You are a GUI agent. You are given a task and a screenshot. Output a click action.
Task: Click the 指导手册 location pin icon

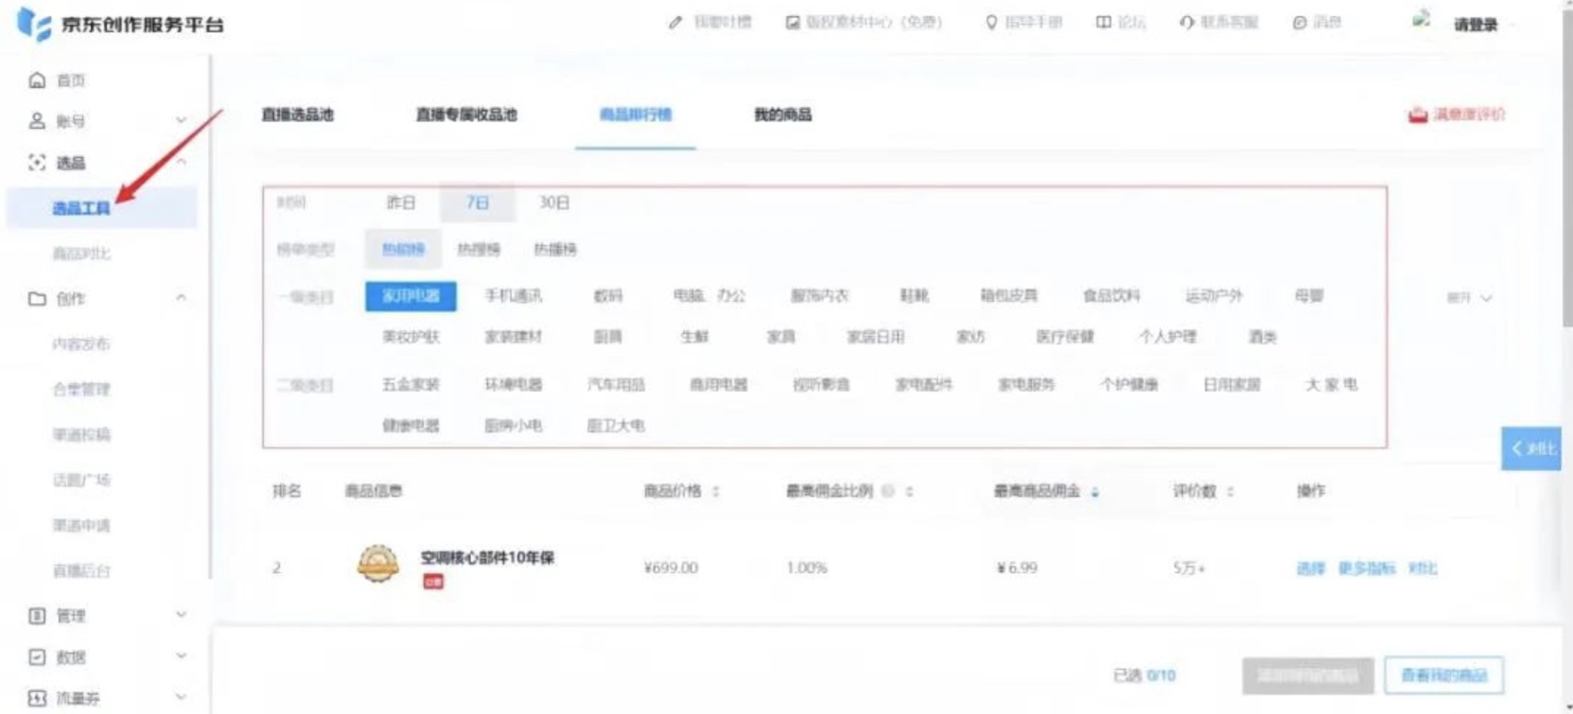click(x=991, y=22)
